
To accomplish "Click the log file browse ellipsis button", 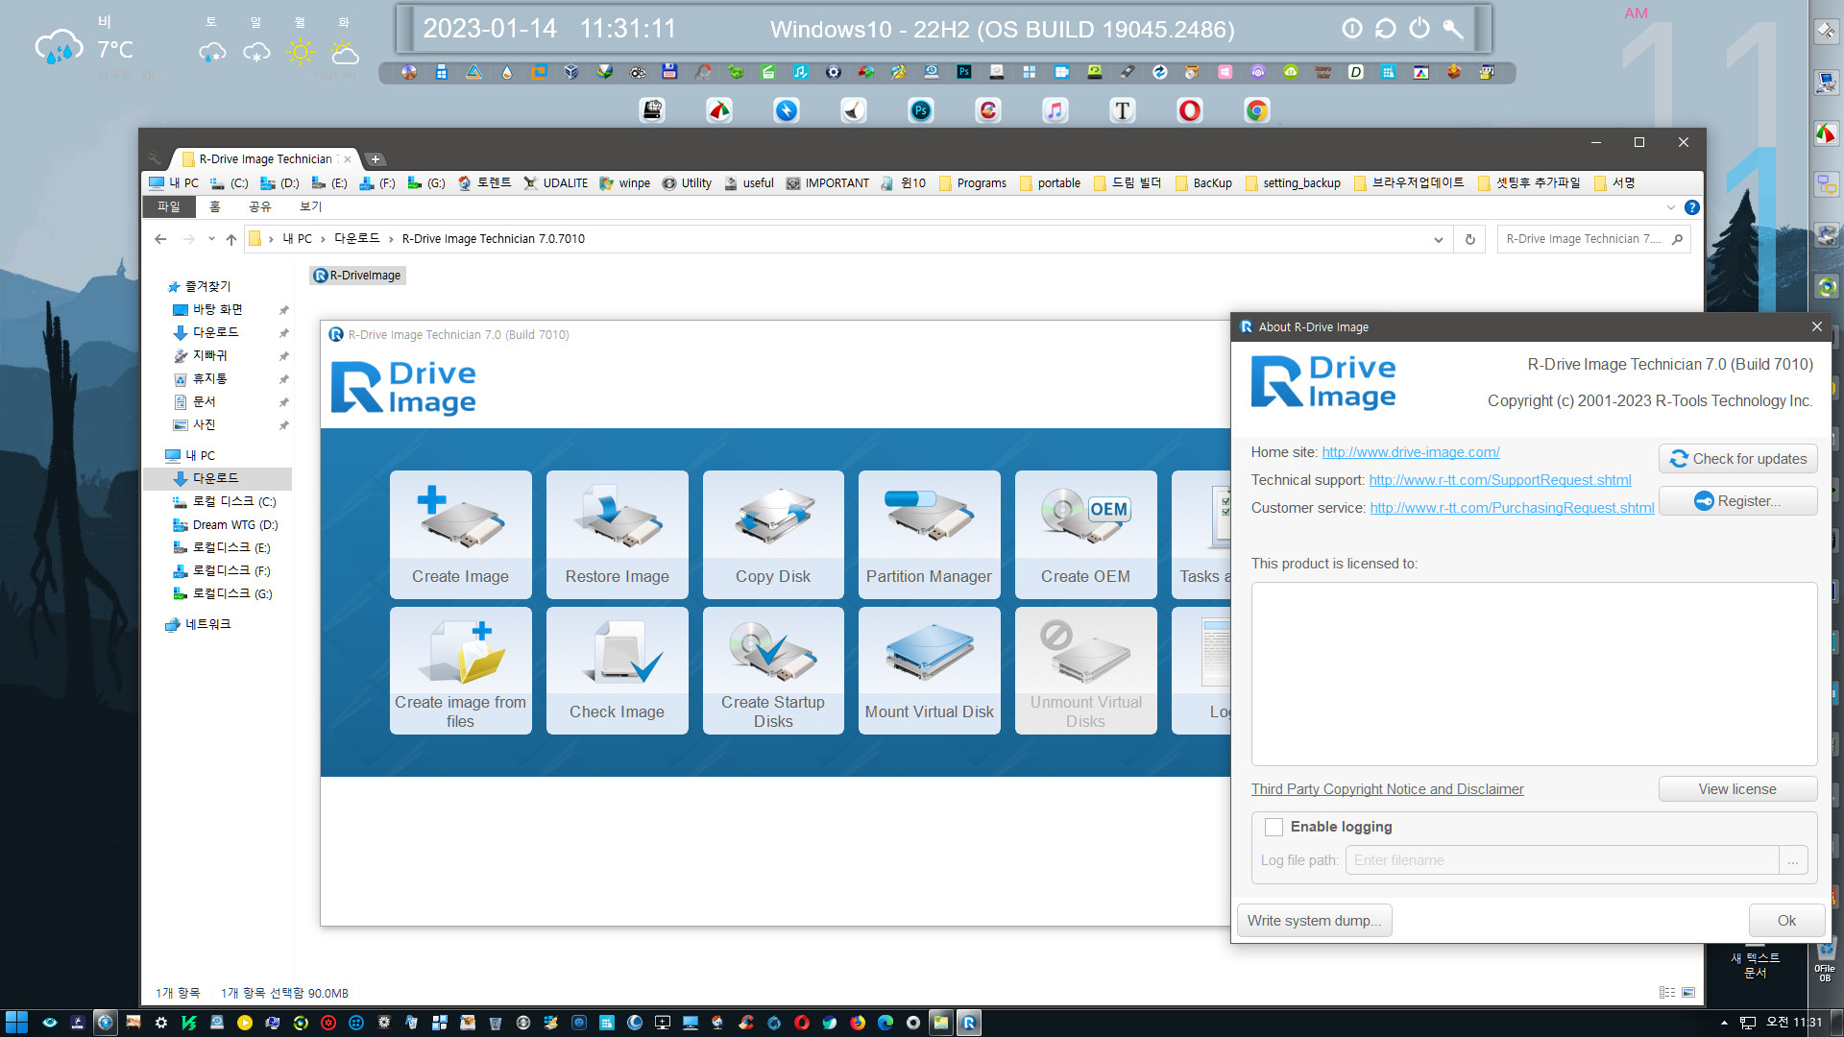I will pyautogui.click(x=1793, y=860).
